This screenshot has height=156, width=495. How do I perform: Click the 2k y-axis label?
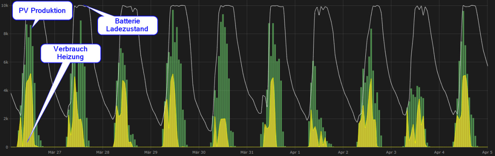tap(6, 119)
